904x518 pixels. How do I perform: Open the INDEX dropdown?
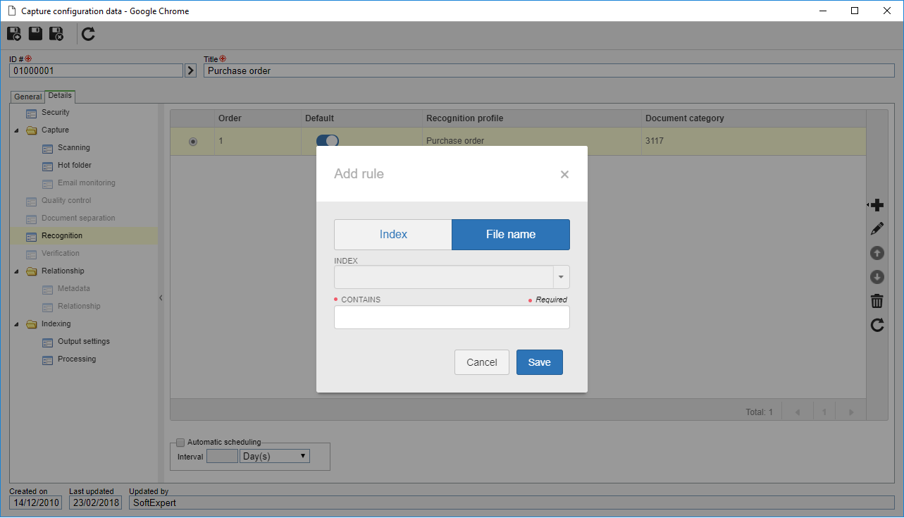pyautogui.click(x=561, y=277)
